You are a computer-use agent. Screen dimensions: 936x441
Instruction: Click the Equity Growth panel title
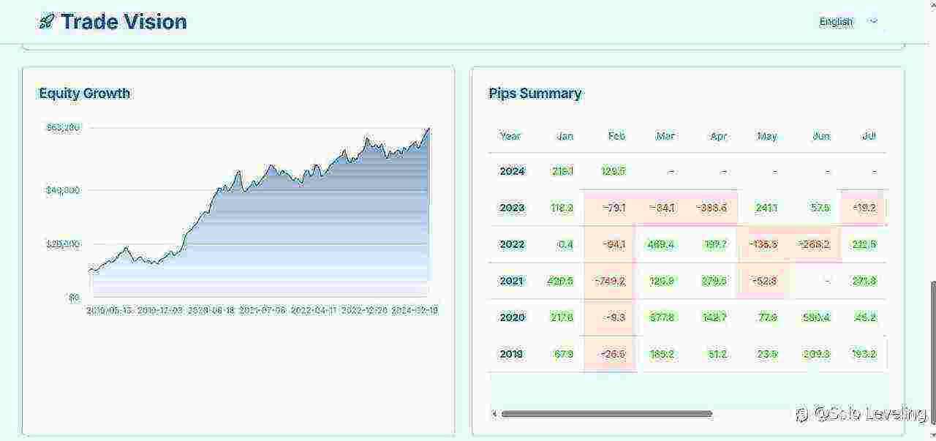point(84,93)
